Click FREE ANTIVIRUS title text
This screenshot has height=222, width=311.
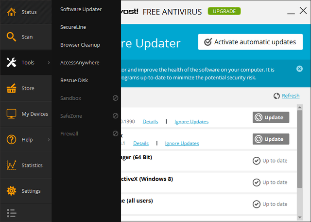[172, 12]
